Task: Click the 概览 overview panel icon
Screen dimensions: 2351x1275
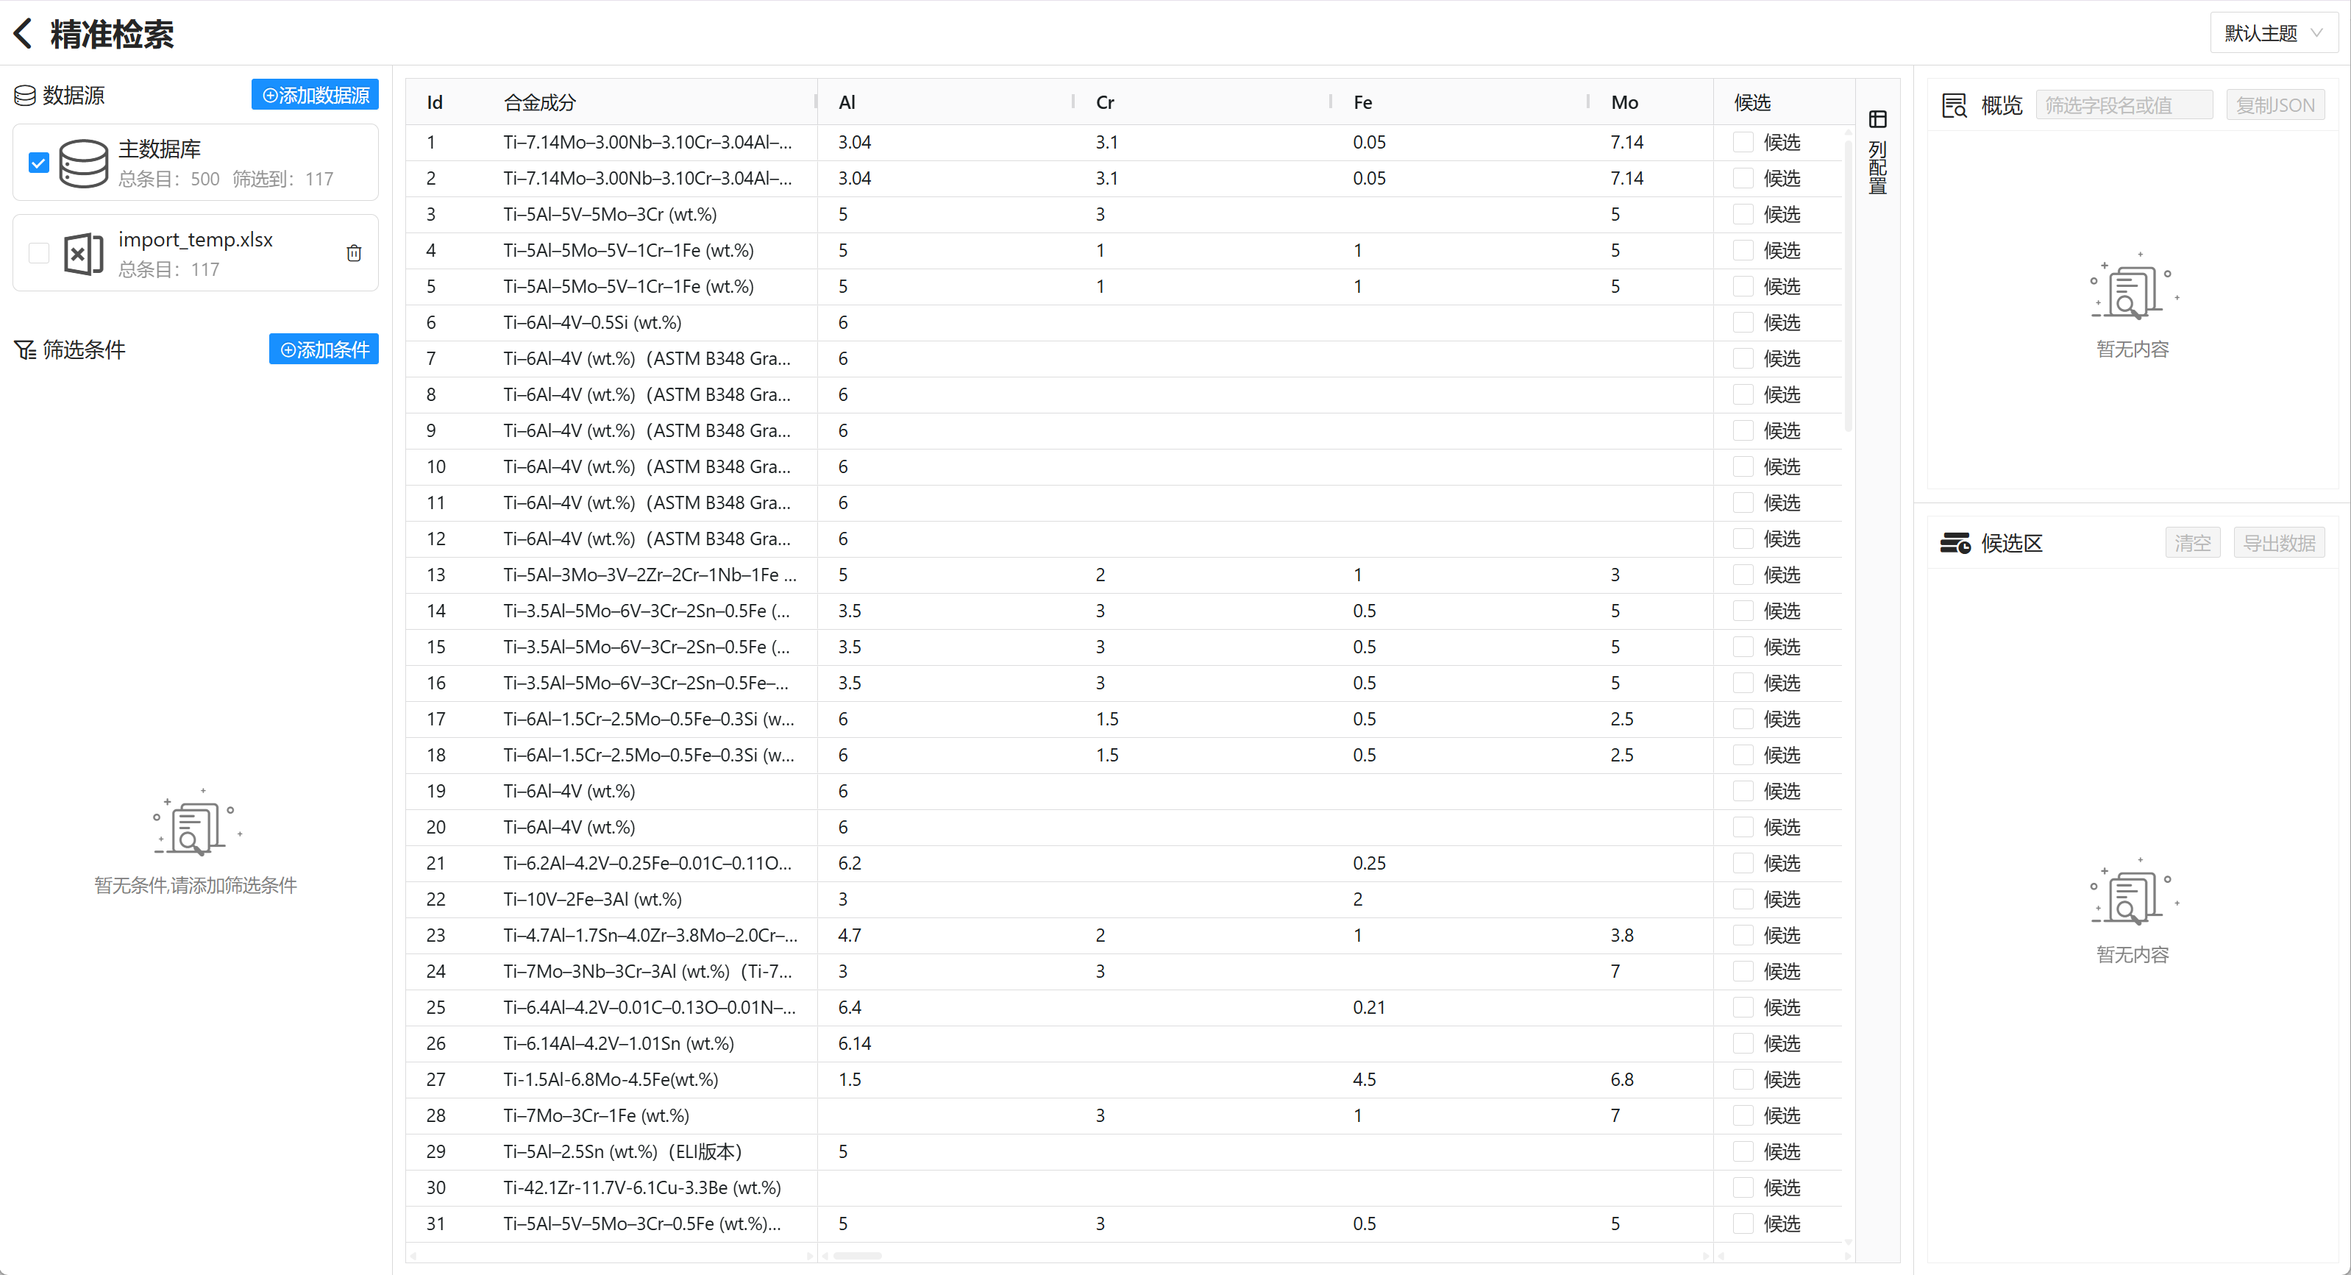Action: pyautogui.click(x=1954, y=106)
